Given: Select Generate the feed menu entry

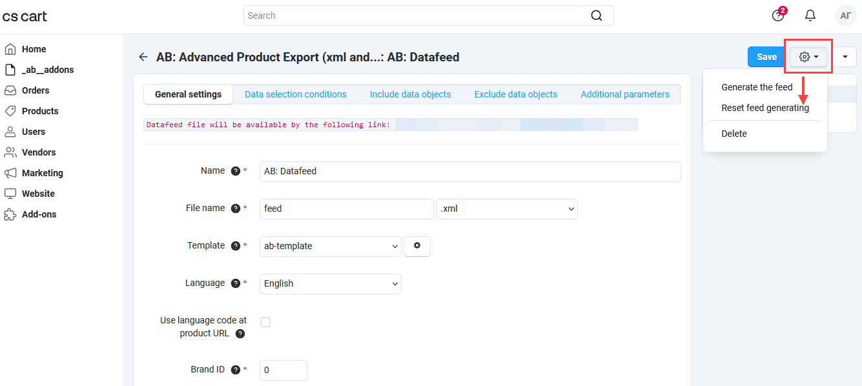Looking at the screenshot, I should point(757,86).
